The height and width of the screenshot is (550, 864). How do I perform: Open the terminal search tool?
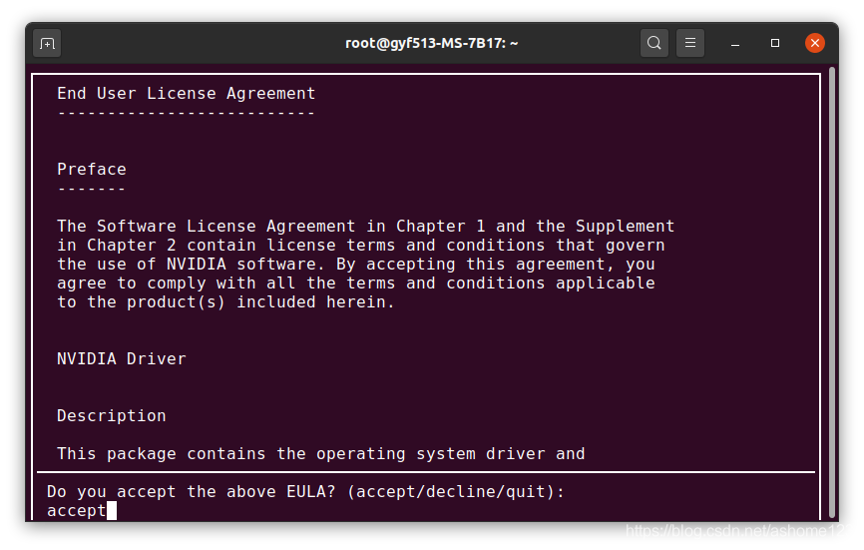pos(654,43)
